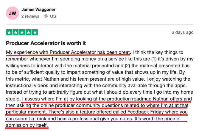This screenshot has width=199, height=131.
Task: Click the fourth green rating star
Action: pos(29,32)
